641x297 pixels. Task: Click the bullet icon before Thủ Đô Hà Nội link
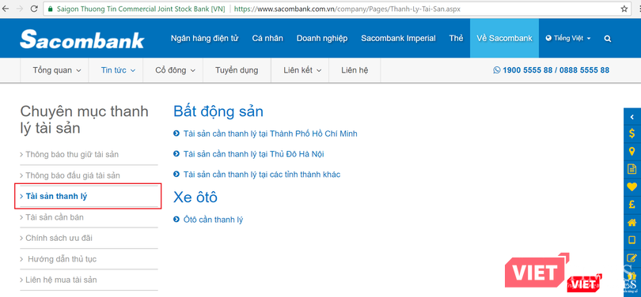pos(176,154)
